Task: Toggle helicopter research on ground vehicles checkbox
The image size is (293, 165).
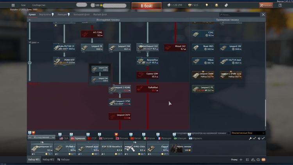Action: (x=229, y=133)
